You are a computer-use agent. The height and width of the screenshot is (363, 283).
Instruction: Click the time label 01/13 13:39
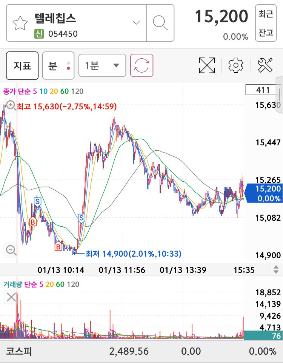click(x=183, y=270)
